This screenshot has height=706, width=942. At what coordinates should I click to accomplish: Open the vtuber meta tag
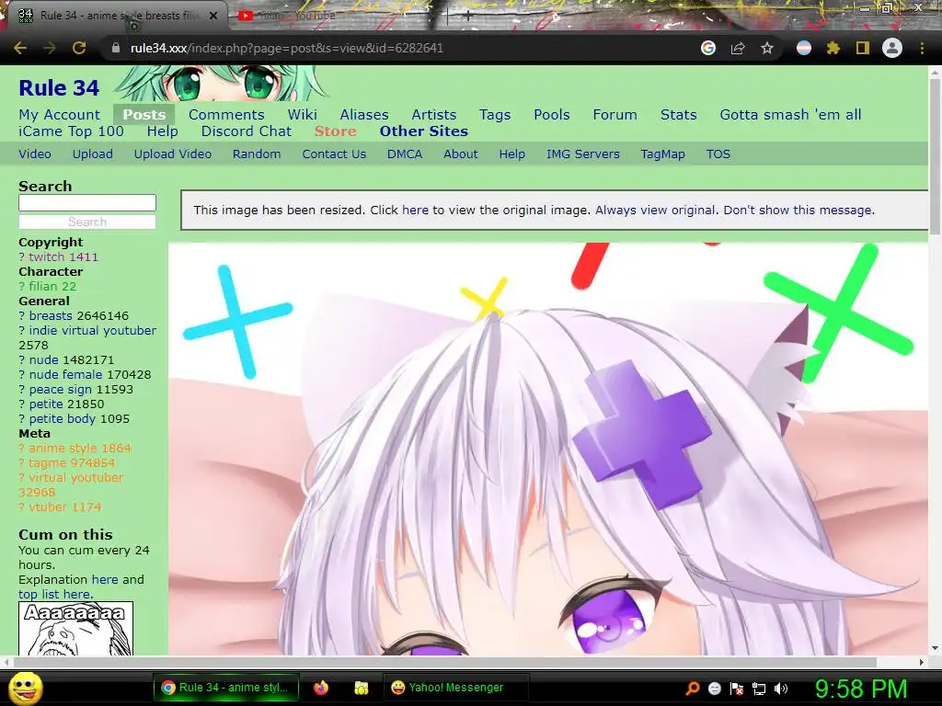[48, 507]
